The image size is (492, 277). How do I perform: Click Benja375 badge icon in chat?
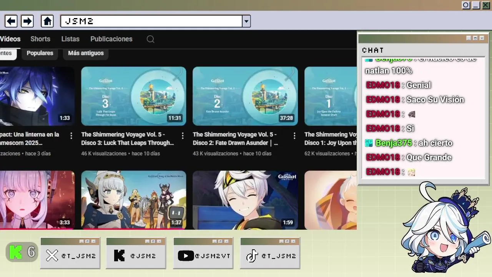coord(369,143)
